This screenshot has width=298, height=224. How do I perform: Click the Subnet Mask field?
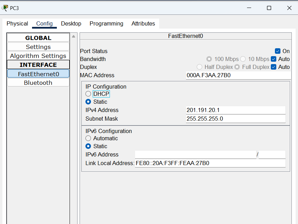coord(235,119)
